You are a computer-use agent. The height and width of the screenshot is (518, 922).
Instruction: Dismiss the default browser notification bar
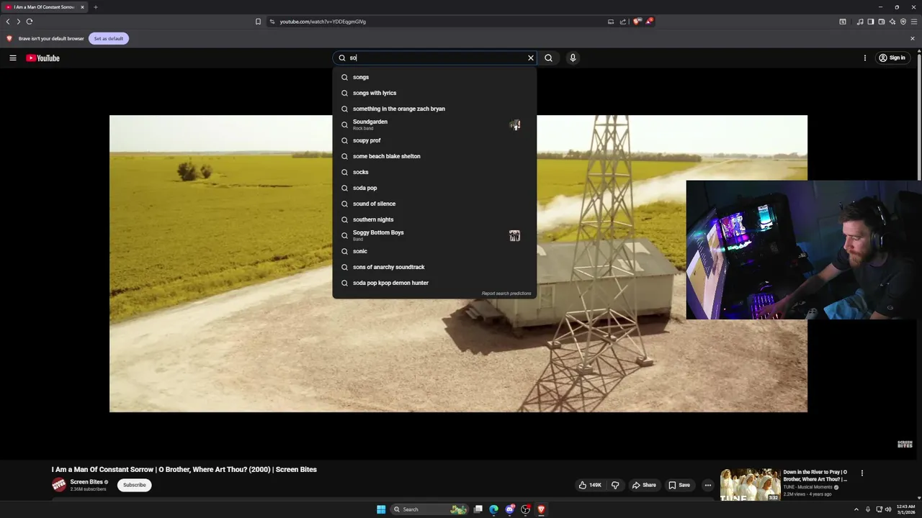click(913, 38)
